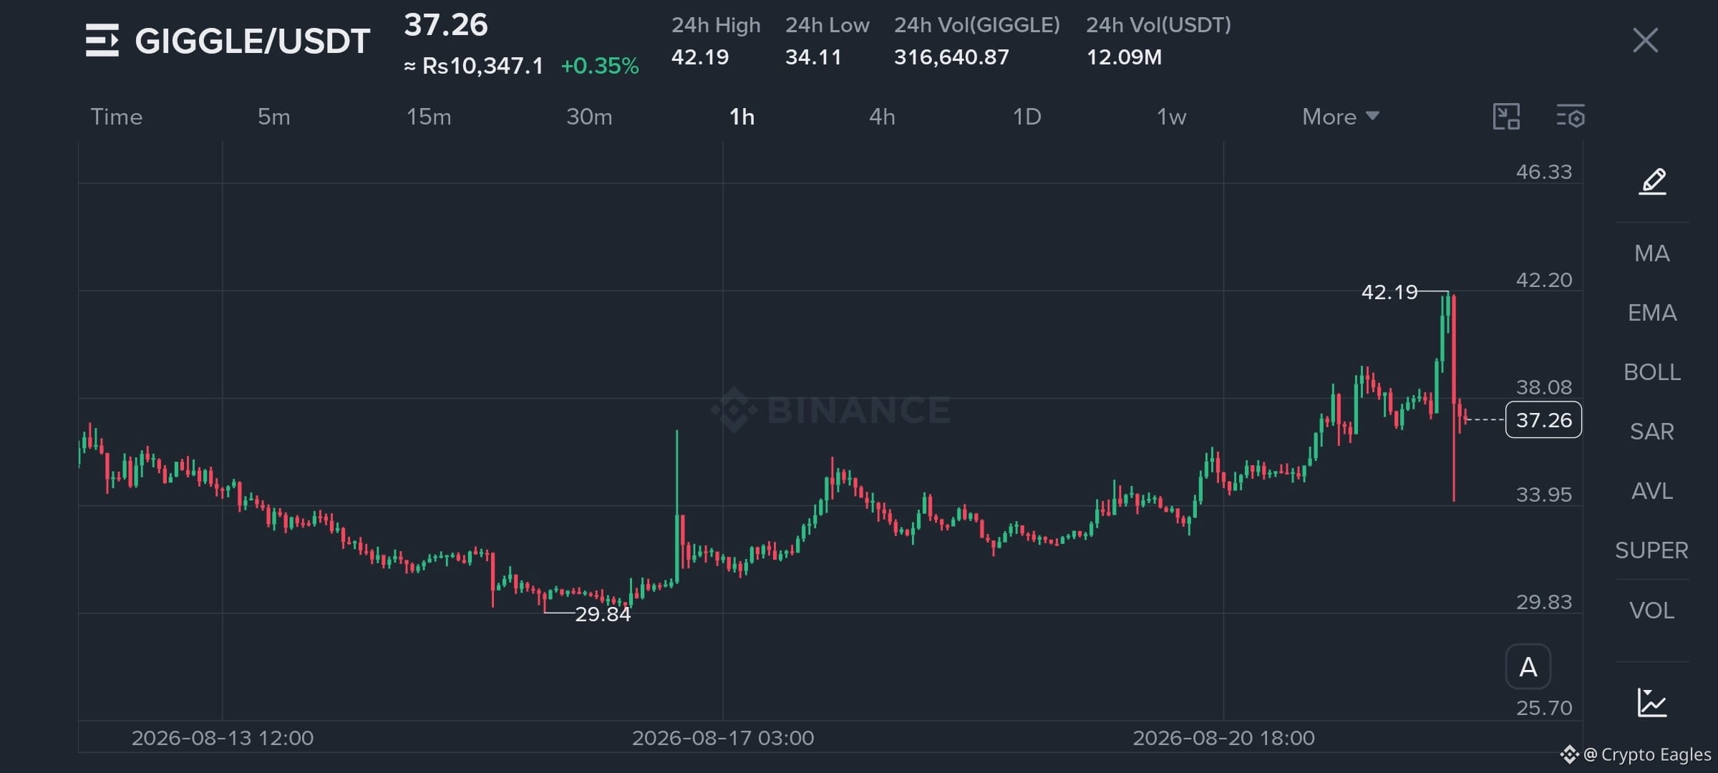1718x773 pixels.
Task: Switch to the 4h interval
Action: [x=882, y=117]
